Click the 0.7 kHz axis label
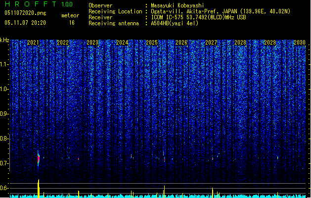Viewport: 311px width, 198px height. pos(4,163)
